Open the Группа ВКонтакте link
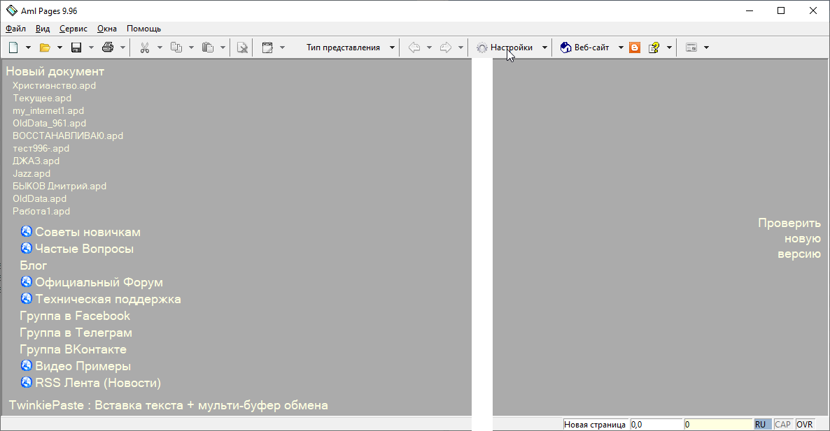Screen dimensions: 830x431 coord(73,349)
